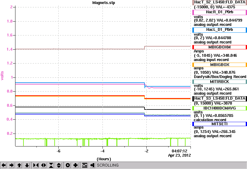Click the VAL=0.844799 readout
Viewport: 247px width, 169px height.
click(x=229, y=20)
